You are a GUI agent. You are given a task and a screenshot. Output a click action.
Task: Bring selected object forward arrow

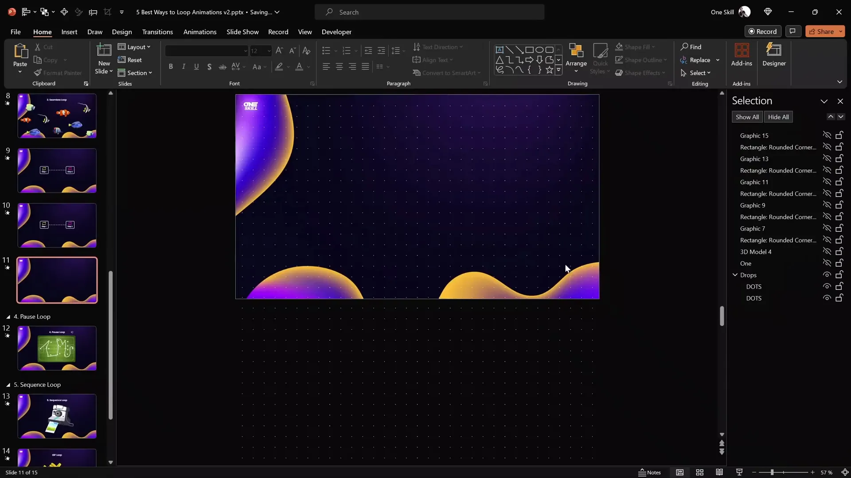(831, 117)
